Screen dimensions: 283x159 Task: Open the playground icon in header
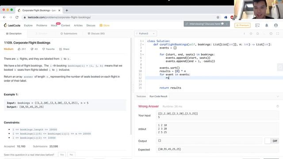[257, 26]
